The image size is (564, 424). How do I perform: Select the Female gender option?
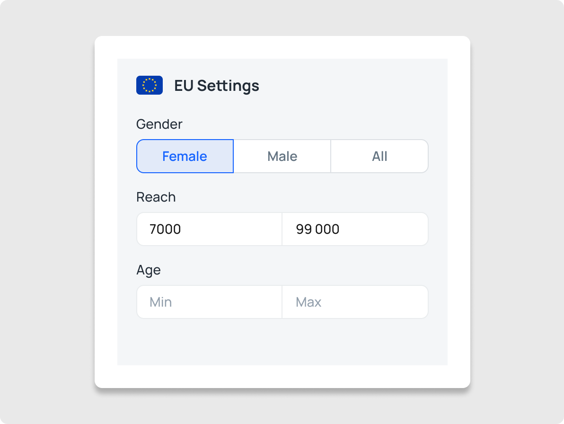185,156
